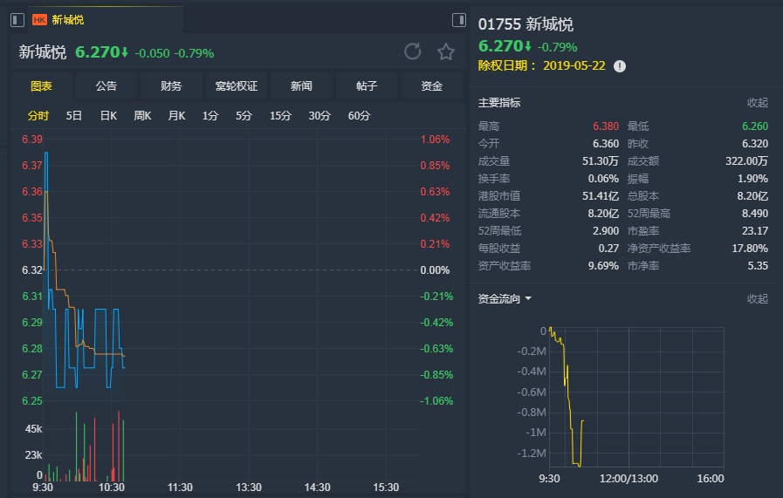The width and height of the screenshot is (783, 498).
Task: Click the 换手率 value 0.06%
Action: click(x=603, y=179)
